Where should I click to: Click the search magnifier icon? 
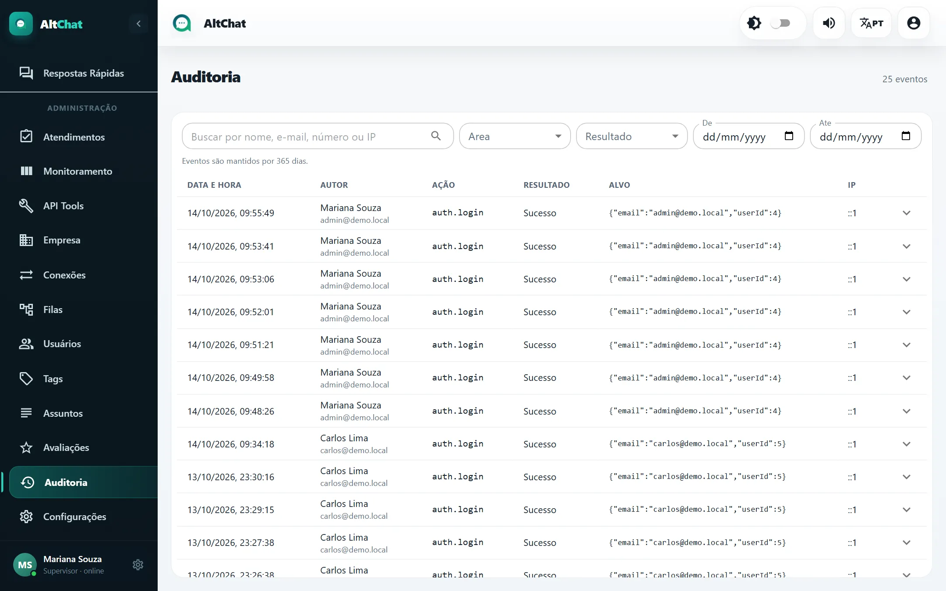[x=436, y=136]
